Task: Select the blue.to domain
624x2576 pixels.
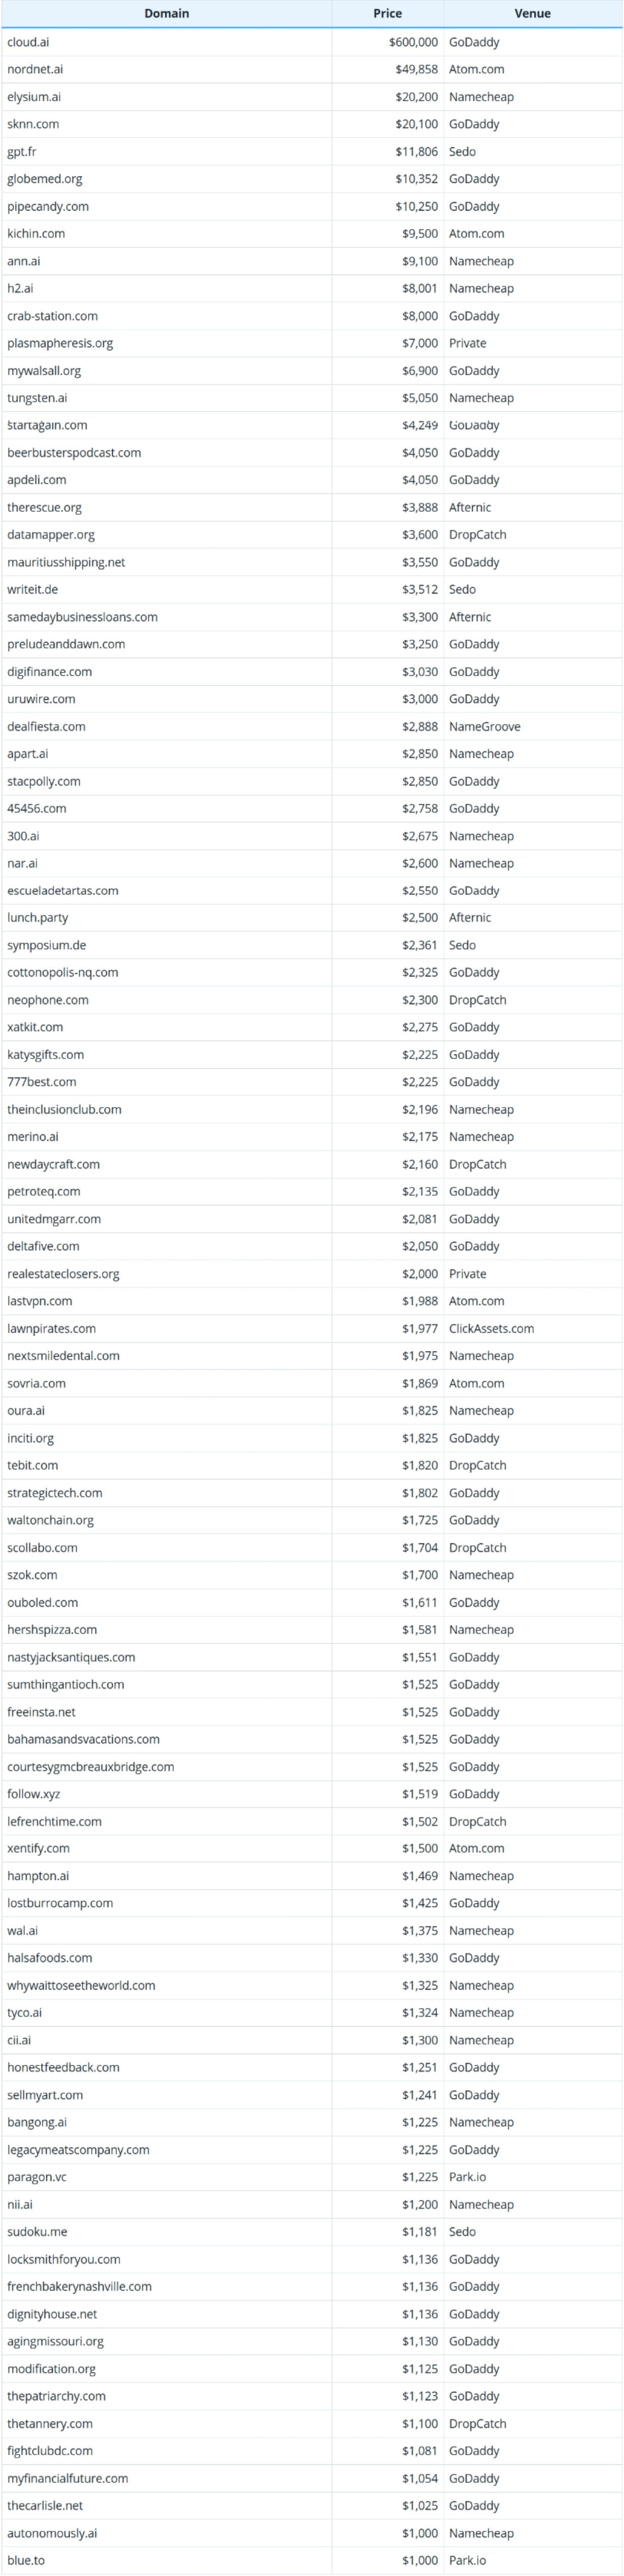Action: click(x=26, y=2560)
